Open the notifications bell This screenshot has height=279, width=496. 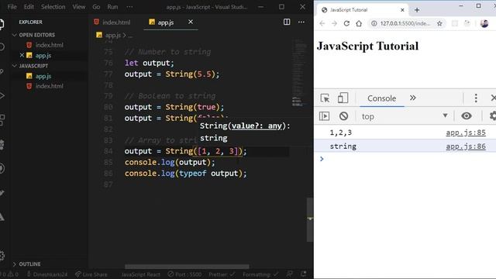pos(303,274)
